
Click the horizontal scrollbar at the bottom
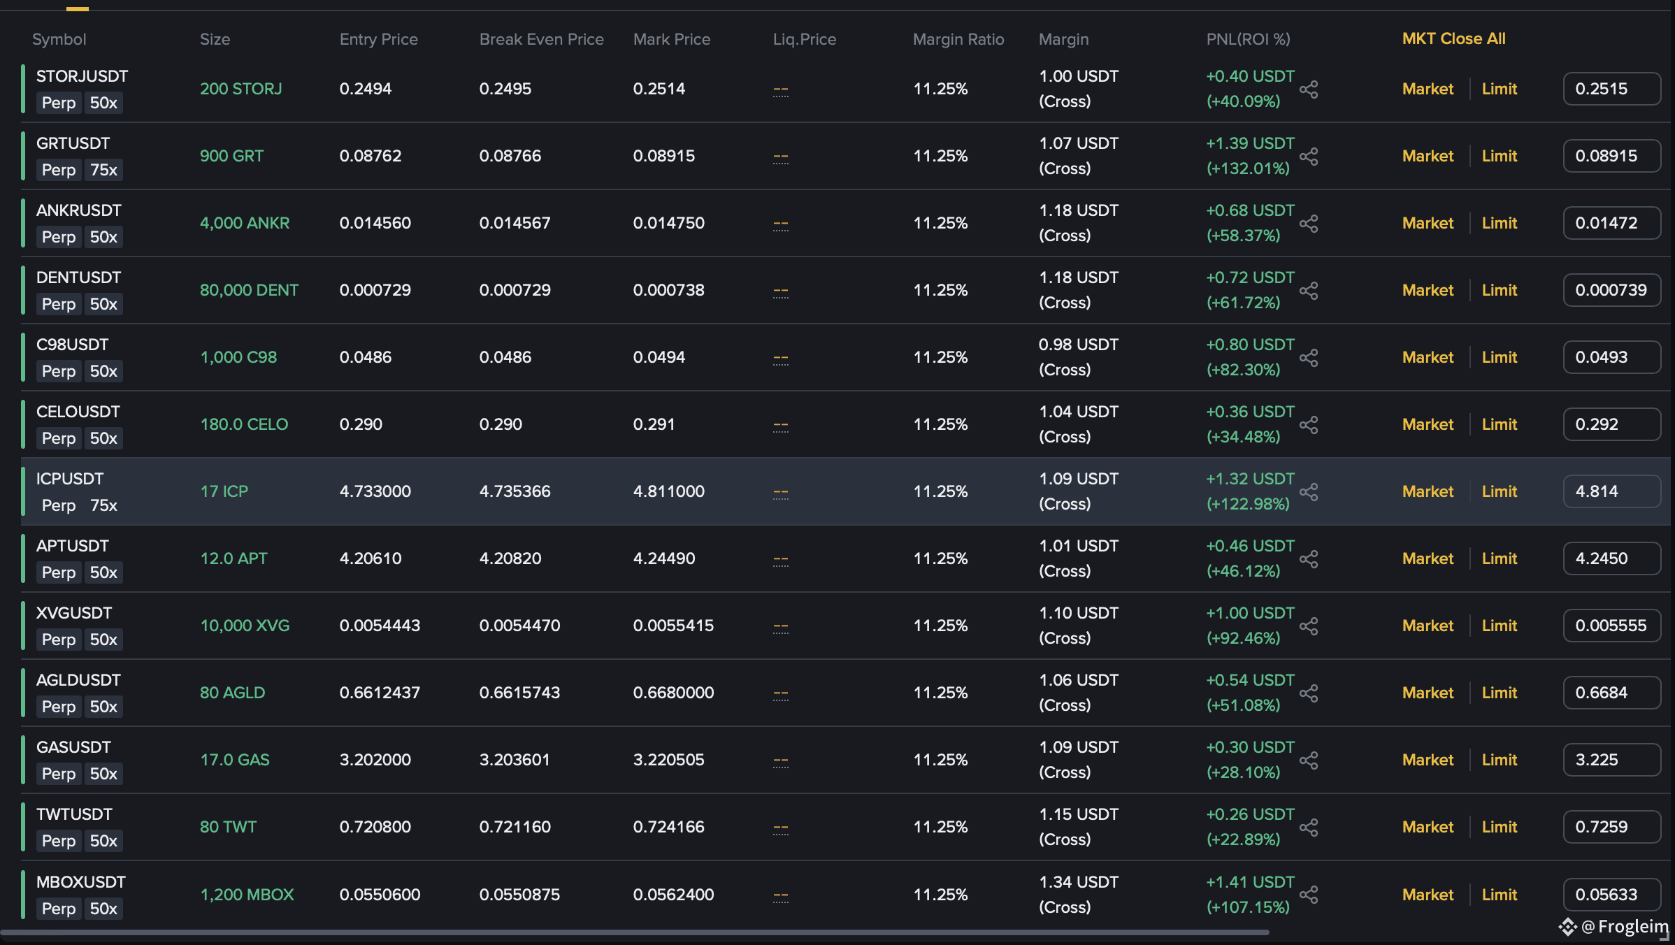634,932
